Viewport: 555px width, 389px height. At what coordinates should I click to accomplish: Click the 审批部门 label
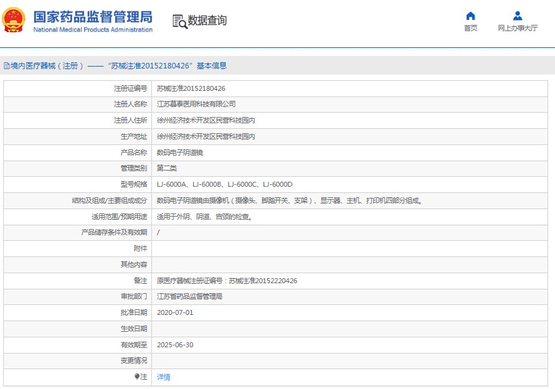(133, 296)
